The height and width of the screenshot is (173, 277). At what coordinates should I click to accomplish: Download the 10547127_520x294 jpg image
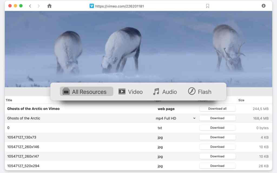(x=217, y=166)
